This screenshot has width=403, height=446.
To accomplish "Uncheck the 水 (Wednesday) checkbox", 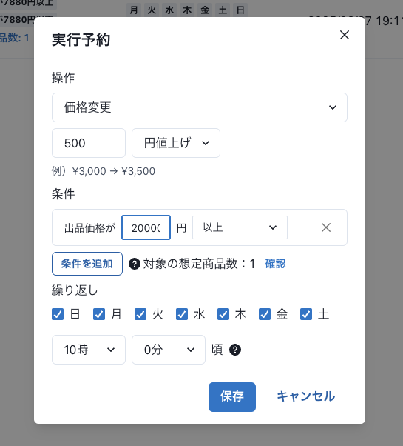I will point(182,314).
